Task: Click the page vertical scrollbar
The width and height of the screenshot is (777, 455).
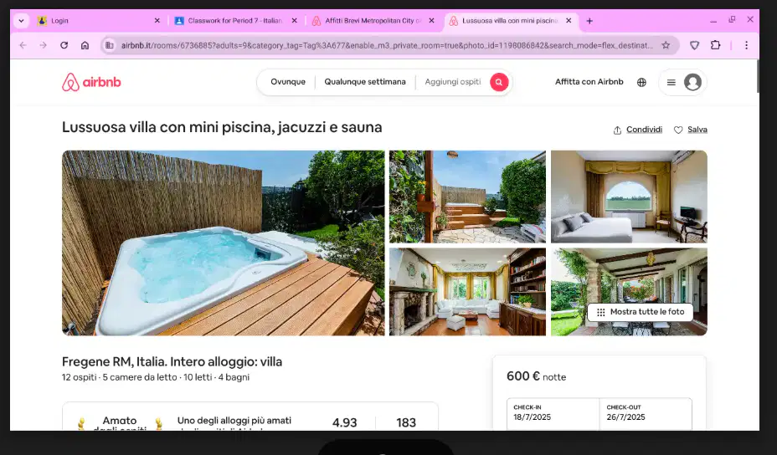Action: pyautogui.click(x=757, y=76)
